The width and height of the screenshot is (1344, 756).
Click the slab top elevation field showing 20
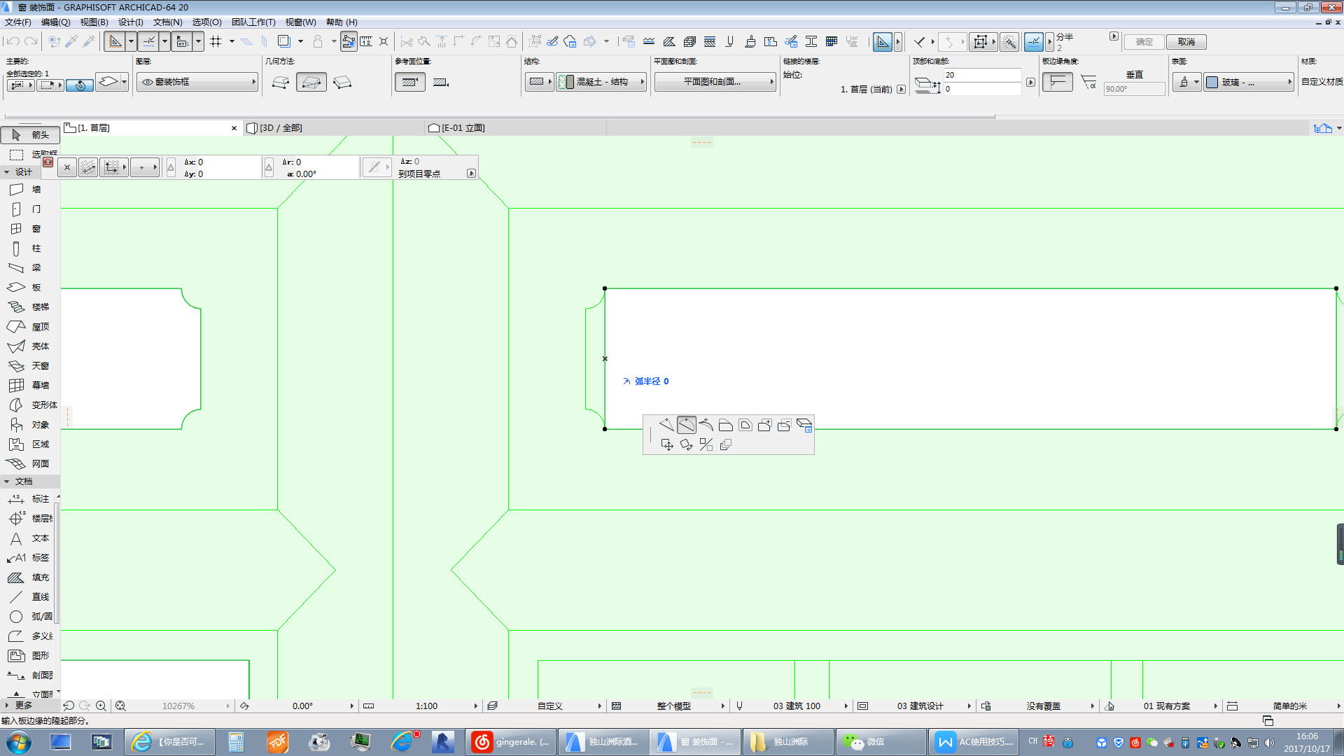982,75
